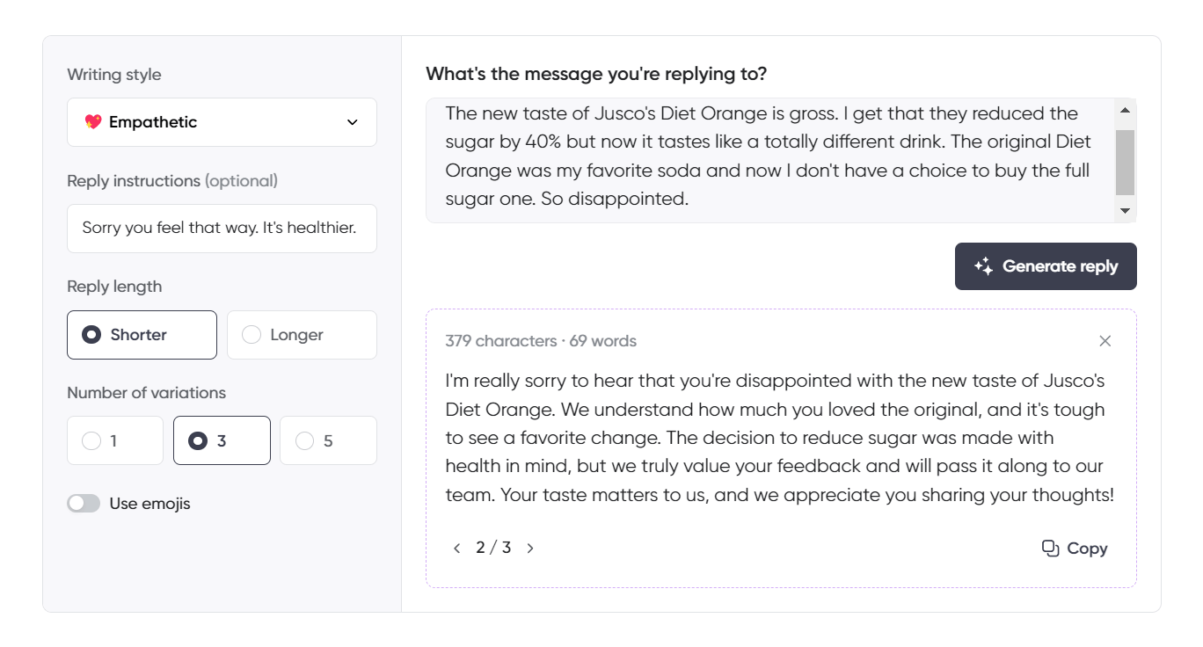Viewport: 1203px width, 647px height.
Task: Enable the Use emojis toggle
Action: point(84,503)
